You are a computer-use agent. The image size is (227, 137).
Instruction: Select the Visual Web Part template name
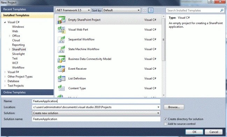[78, 30]
